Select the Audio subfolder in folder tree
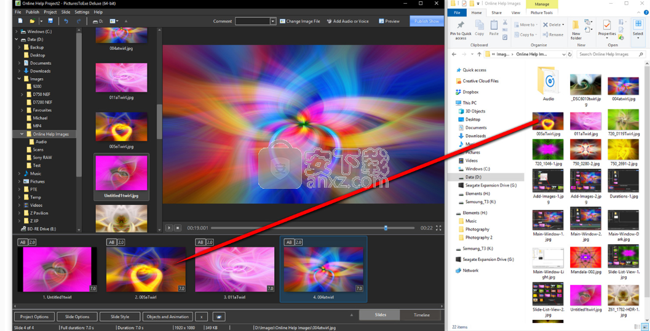The width and height of the screenshot is (650, 331). (x=41, y=142)
